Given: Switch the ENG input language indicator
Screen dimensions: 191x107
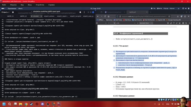Looking at the screenshot, I should click(168, 104).
